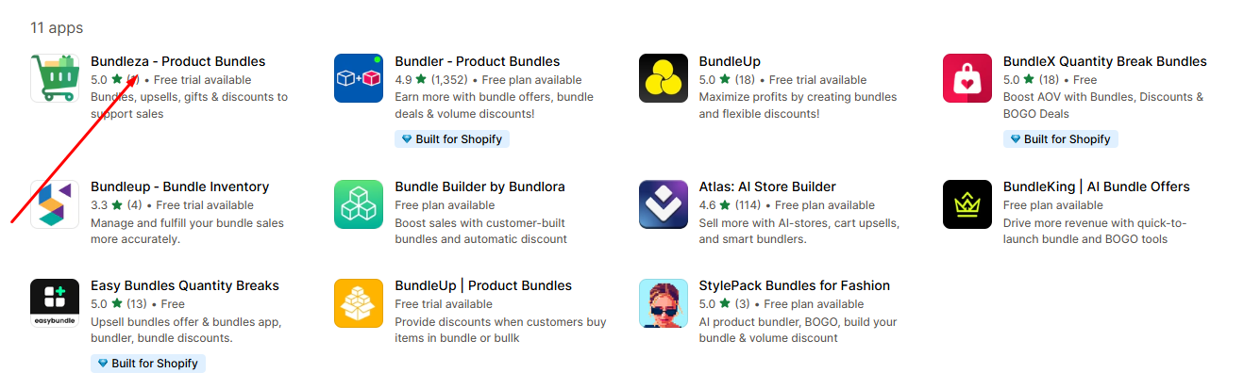Open the BundleKing crown icon

[967, 203]
